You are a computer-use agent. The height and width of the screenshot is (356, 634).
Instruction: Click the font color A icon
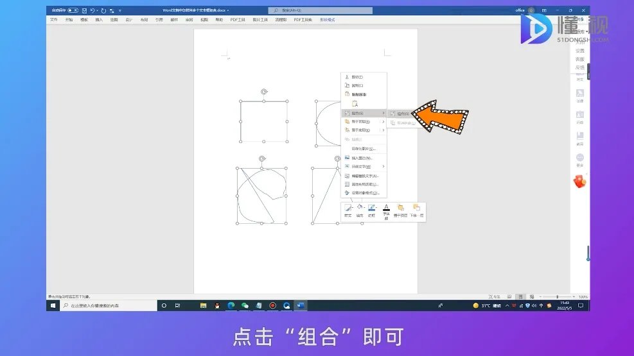click(x=386, y=207)
